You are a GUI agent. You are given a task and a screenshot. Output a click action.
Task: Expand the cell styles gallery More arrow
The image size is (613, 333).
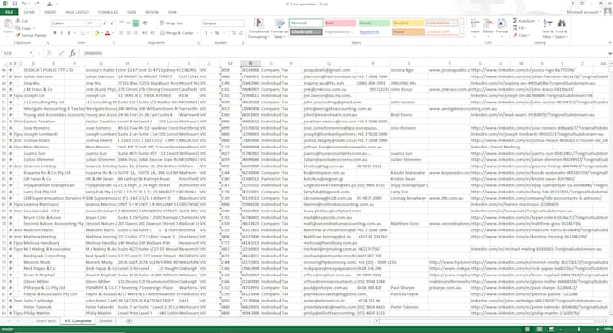[462, 34]
